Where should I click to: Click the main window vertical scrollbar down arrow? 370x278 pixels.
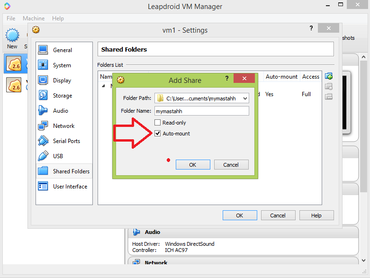(x=364, y=260)
